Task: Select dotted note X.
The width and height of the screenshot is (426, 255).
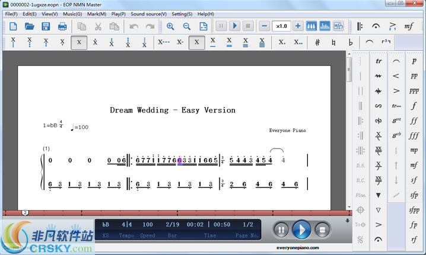Action: coord(282,43)
